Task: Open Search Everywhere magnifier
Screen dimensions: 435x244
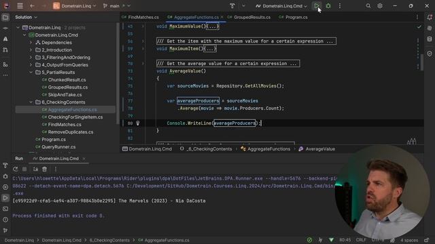Action: coord(368,6)
